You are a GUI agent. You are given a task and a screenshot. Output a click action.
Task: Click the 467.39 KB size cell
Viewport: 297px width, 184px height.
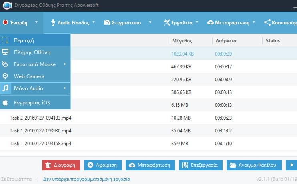[x=181, y=67]
